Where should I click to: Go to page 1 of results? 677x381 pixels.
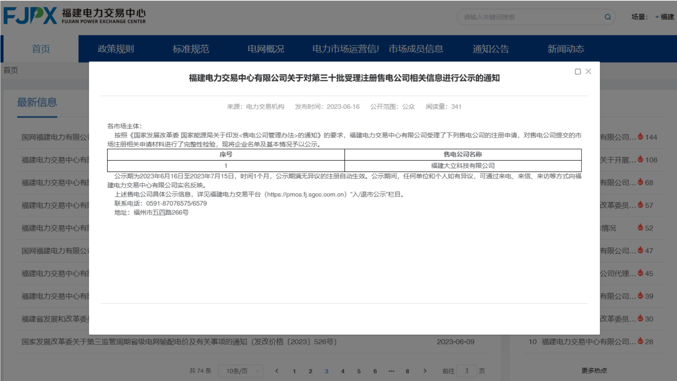coord(294,371)
